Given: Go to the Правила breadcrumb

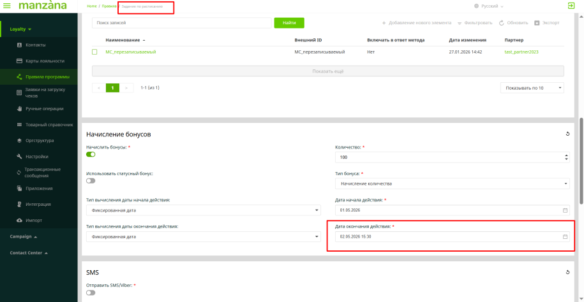Looking at the screenshot, I should [x=109, y=6].
